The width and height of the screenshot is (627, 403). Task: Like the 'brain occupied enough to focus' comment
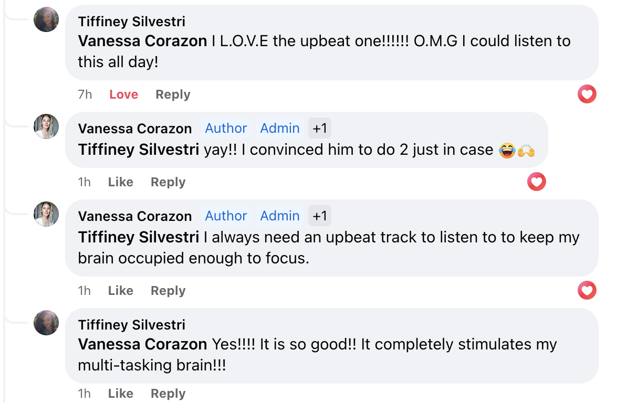120,290
